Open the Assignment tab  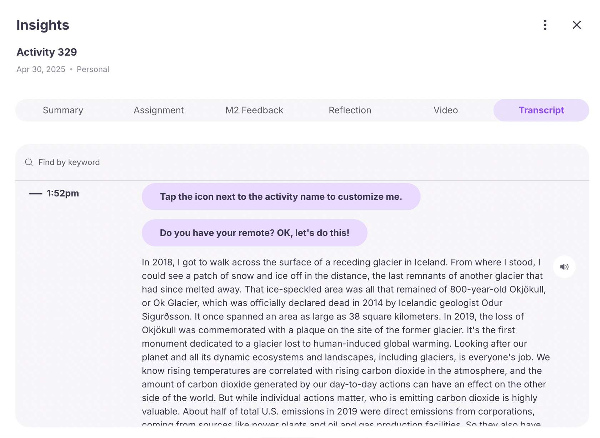pos(159,110)
